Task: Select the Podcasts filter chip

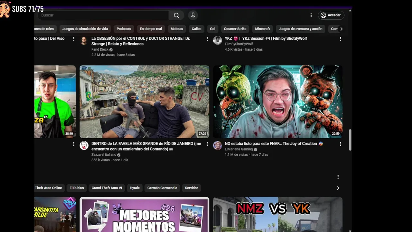Action: (124, 29)
